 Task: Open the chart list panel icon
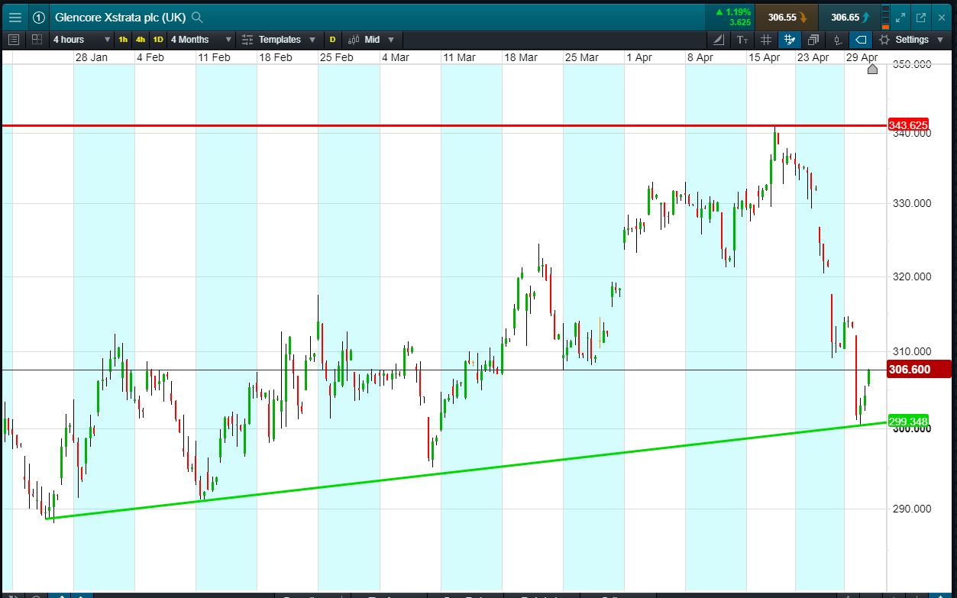(x=13, y=39)
